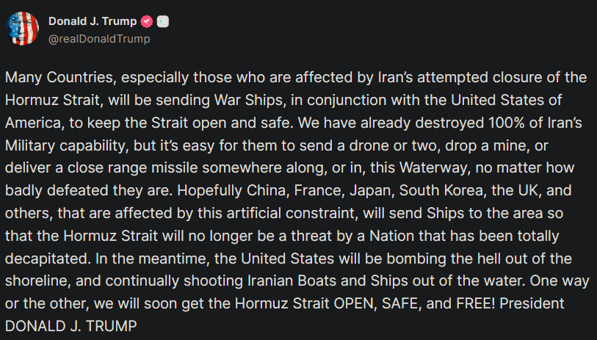Click the American flag profile avatar
This screenshot has width=597, height=340.
click(x=23, y=29)
